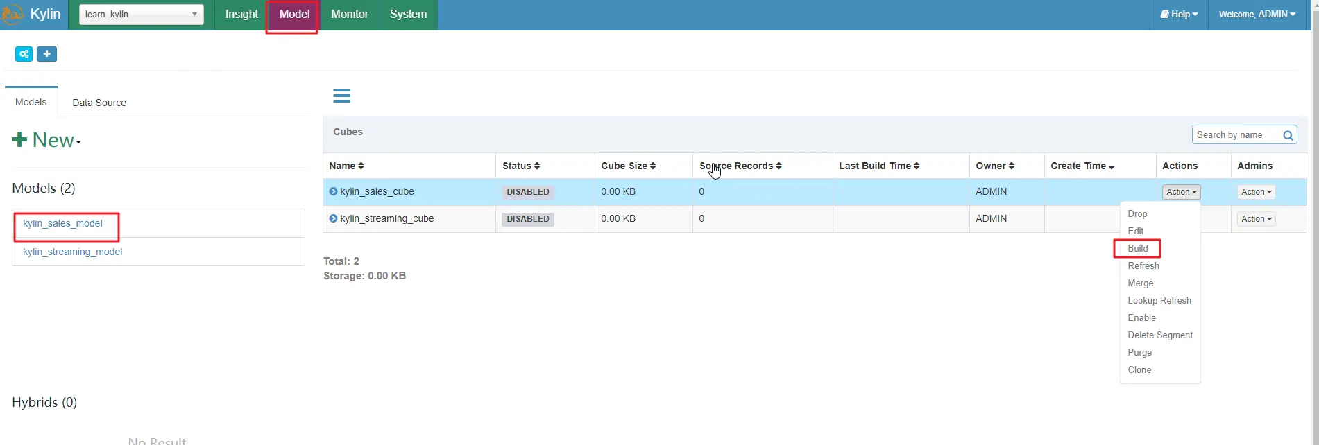The image size is (1319, 445).
Task: Toggle Action dropdown for kylin_sales_cube
Action: (x=1181, y=192)
